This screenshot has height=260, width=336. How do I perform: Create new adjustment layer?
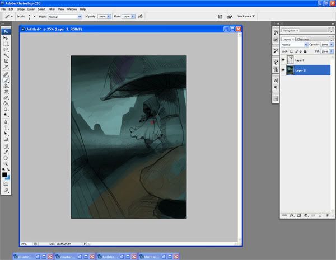pos(306,215)
